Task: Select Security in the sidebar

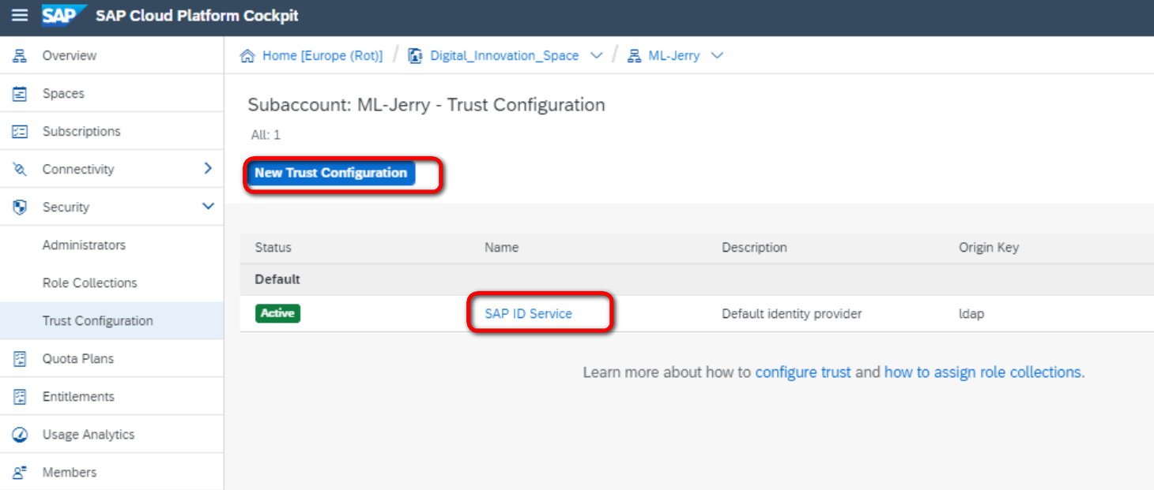Action: (111, 208)
